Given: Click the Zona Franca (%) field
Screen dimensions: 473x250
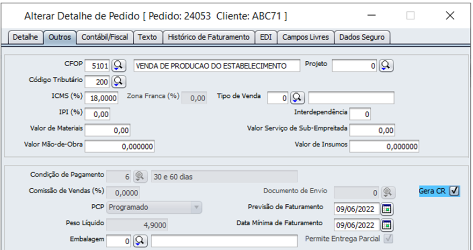Looking at the screenshot, I should [194, 98].
